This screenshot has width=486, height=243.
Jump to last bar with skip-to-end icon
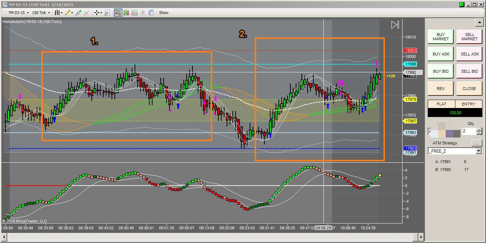[x=395, y=25]
